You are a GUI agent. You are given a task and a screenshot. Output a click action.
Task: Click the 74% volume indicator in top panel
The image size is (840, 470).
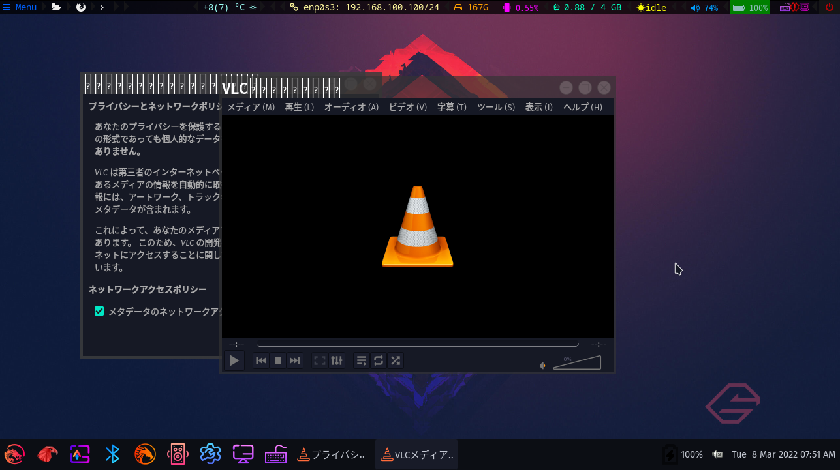[704, 7]
